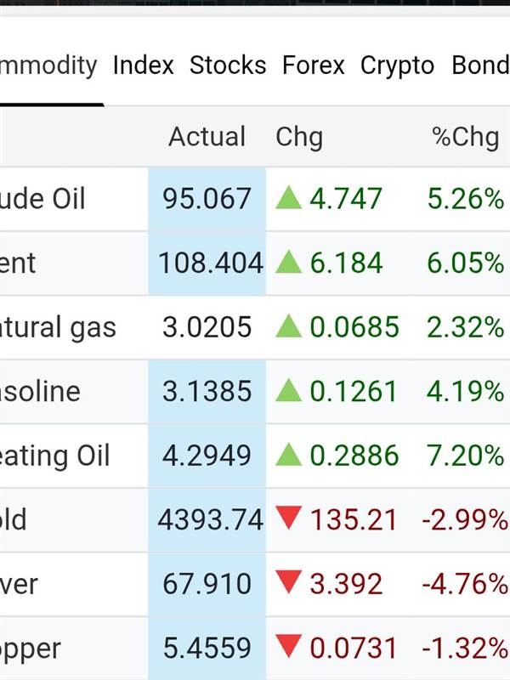Click the %Chg column header
This screenshot has height=680, width=510.
pos(465,137)
